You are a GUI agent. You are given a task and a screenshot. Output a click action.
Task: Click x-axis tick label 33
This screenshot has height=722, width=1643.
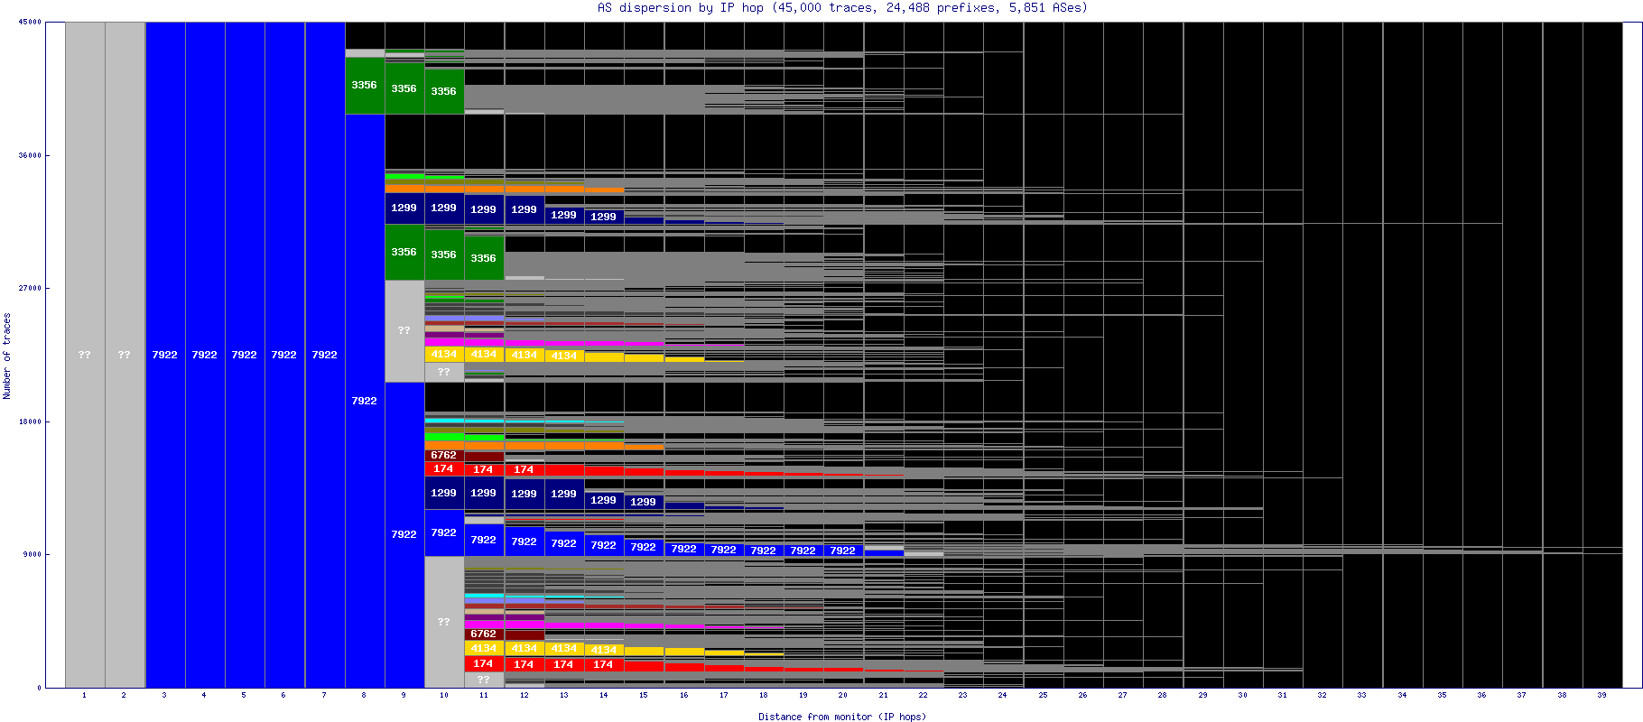click(x=1362, y=695)
